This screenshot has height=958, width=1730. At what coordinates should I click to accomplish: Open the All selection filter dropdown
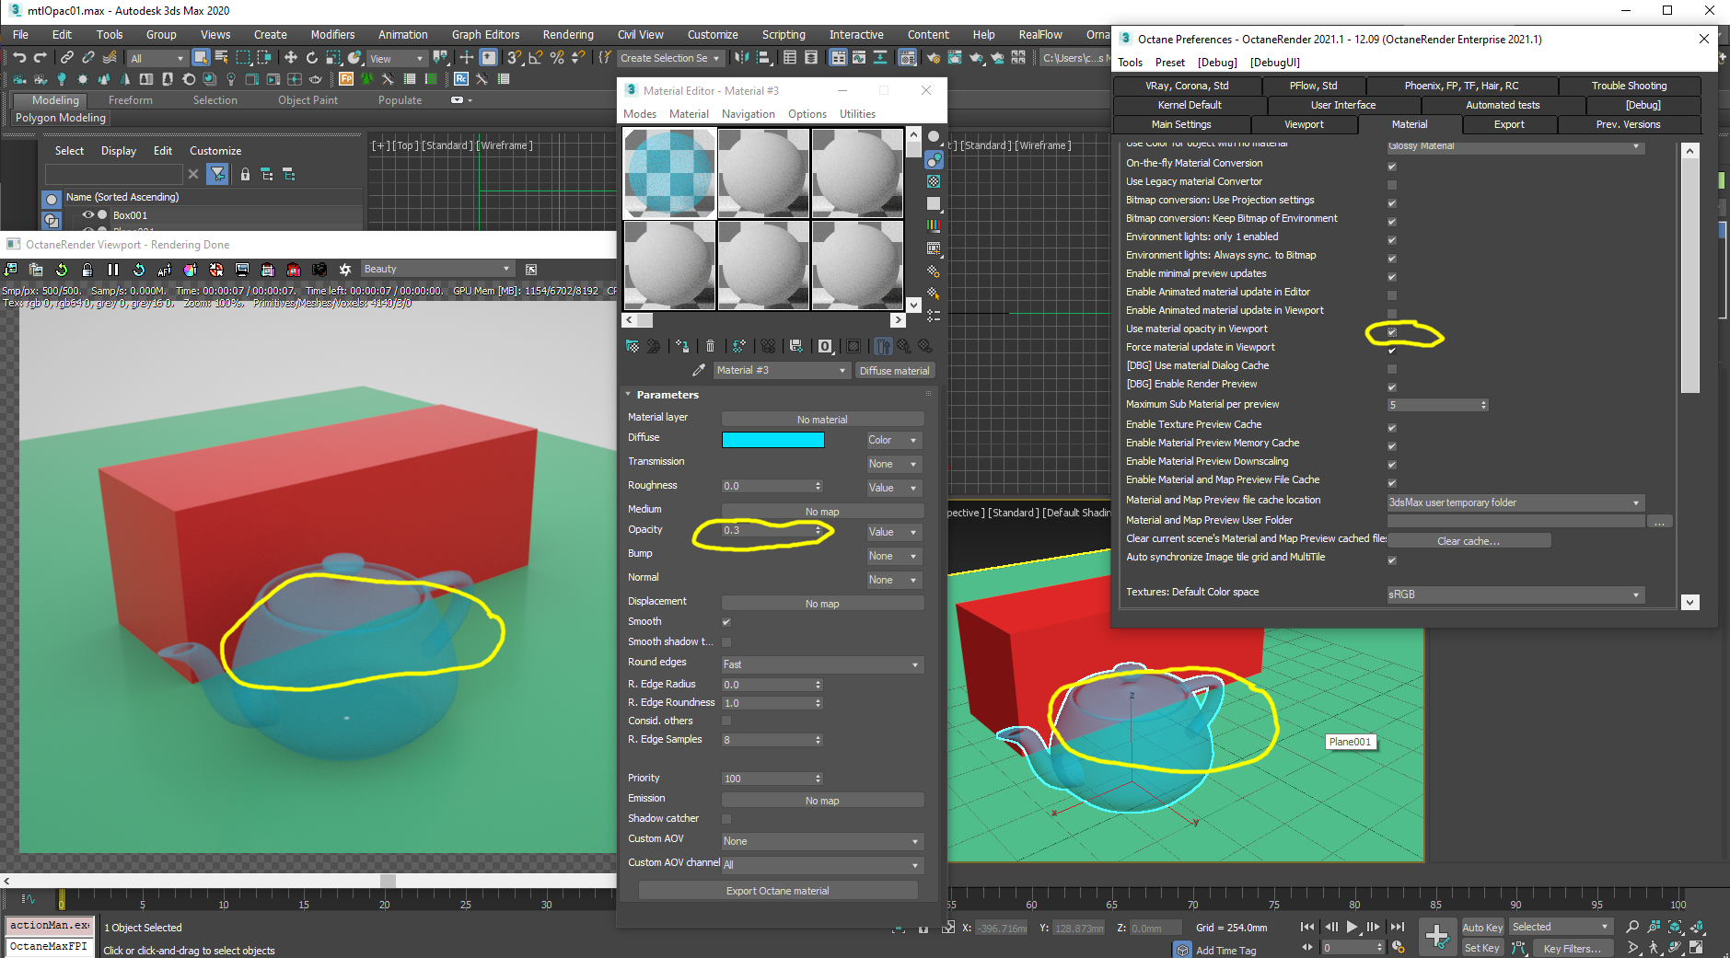point(157,58)
